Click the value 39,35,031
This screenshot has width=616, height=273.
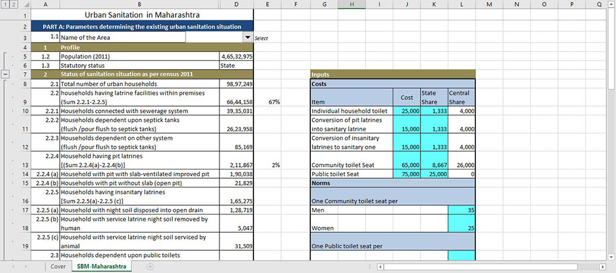click(237, 111)
